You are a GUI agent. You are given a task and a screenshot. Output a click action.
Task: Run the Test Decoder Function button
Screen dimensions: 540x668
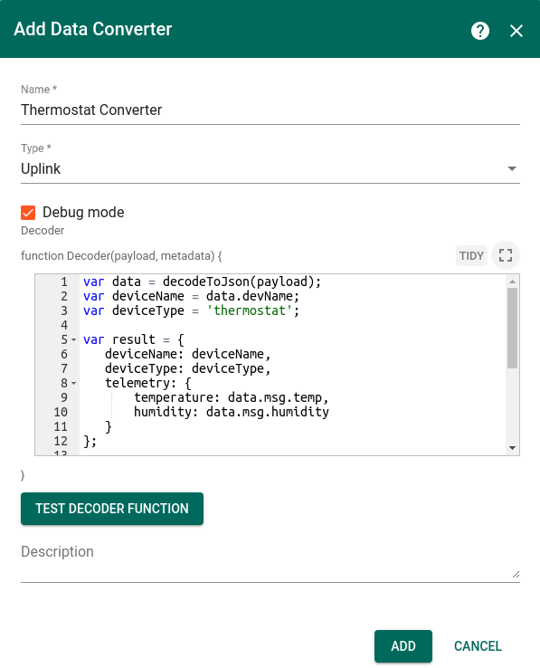click(112, 509)
